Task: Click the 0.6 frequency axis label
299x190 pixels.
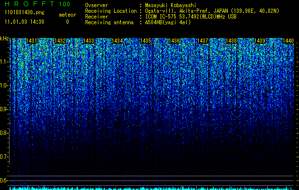Action: pyautogui.click(x=4, y=180)
